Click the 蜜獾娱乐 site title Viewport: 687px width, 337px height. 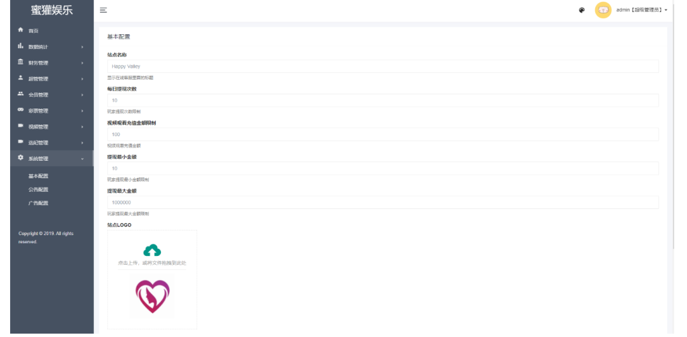click(x=52, y=11)
